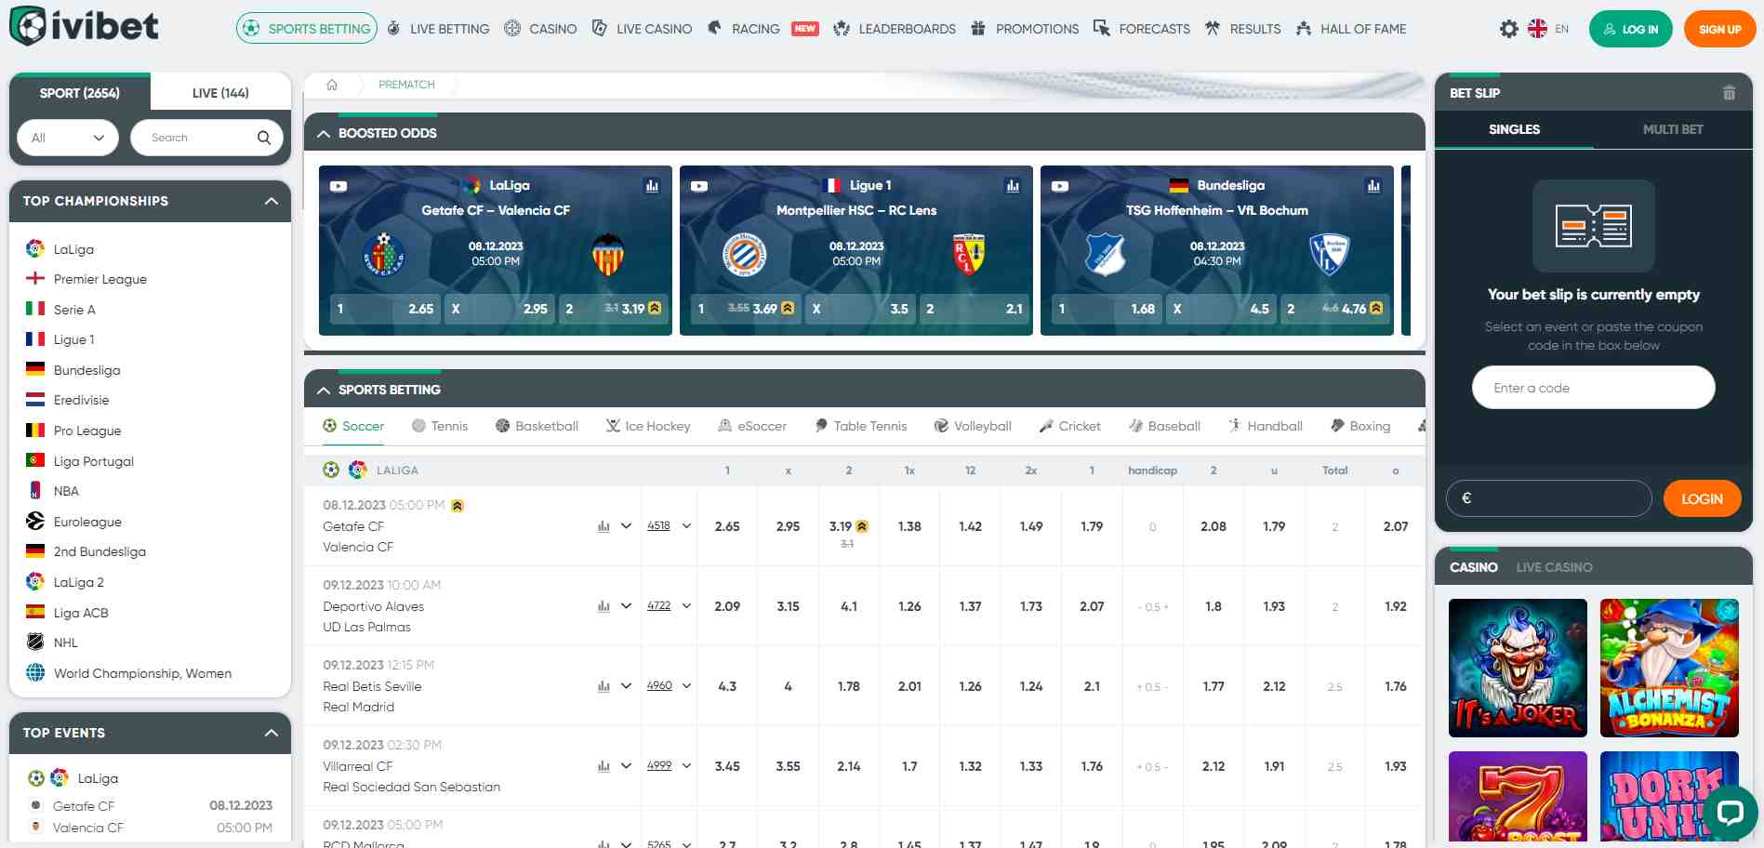
Task: Open NBA championship link
Action: click(66, 491)
